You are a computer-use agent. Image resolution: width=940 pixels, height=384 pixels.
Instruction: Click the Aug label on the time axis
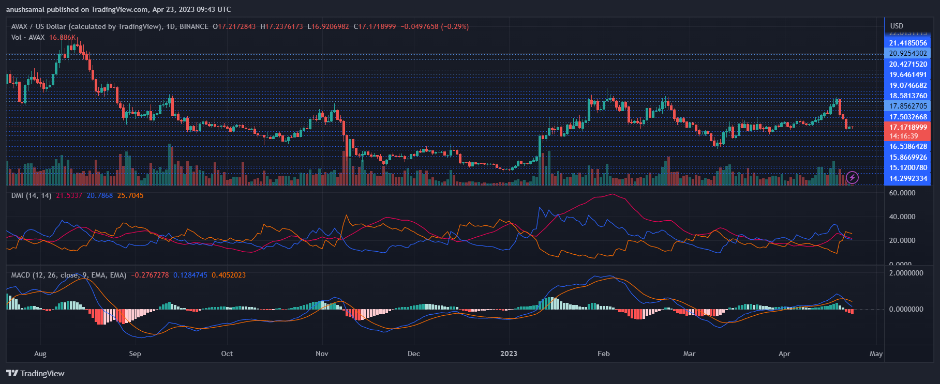tap(40, 354)
